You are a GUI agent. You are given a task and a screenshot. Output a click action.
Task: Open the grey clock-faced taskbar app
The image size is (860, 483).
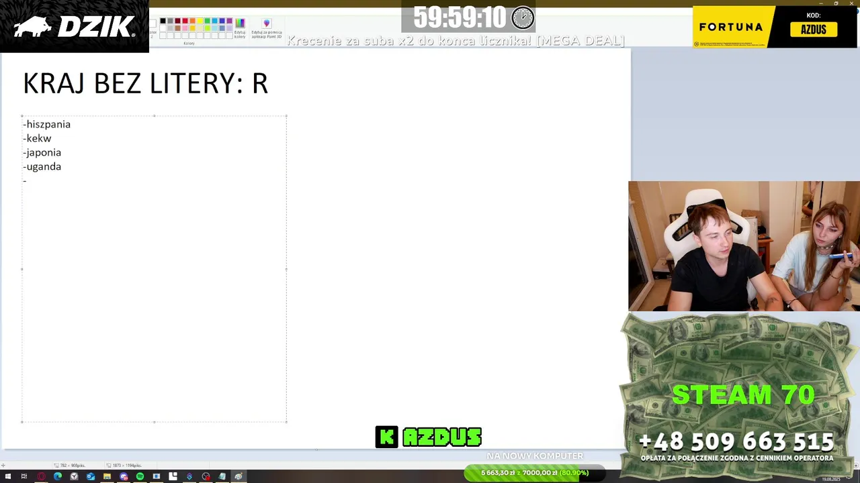[x=74, y=476]
